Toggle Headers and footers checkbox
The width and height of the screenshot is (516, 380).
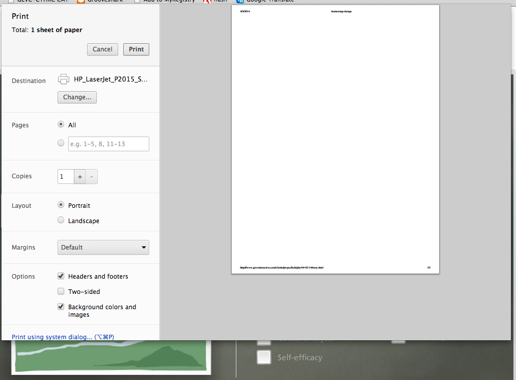61,276
